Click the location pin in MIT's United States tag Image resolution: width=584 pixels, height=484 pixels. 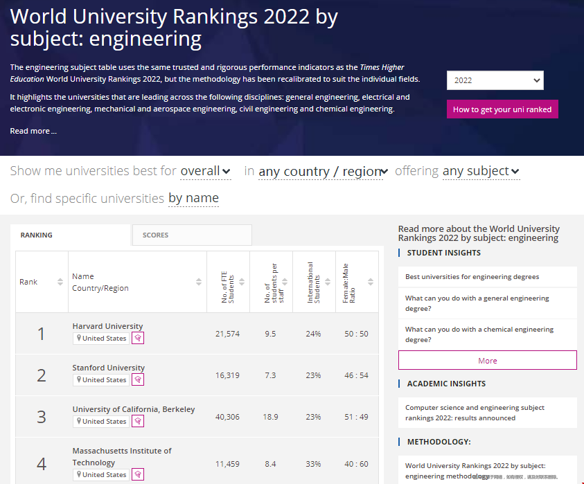pos(79,474)
